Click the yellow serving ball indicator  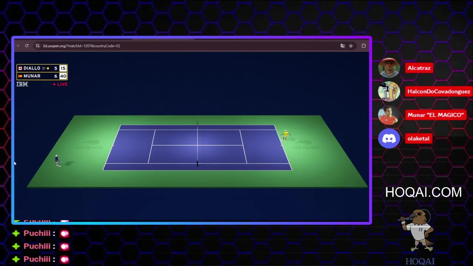[48, 68]
